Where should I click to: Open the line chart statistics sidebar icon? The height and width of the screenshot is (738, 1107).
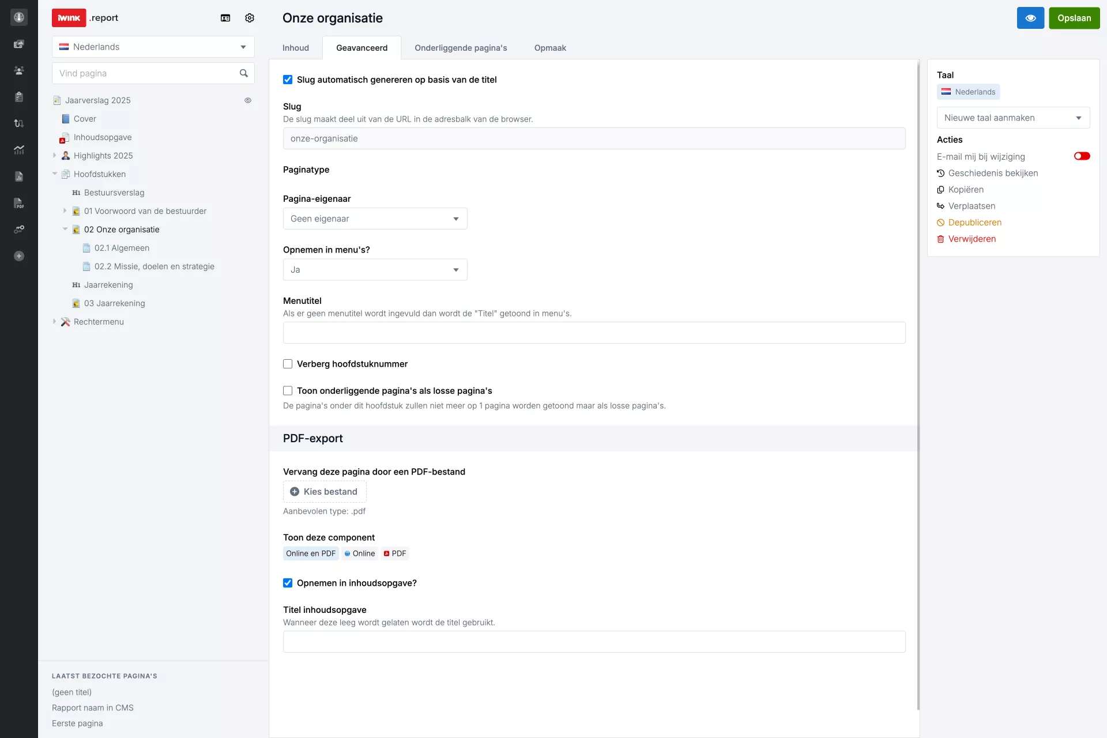click(19, 150)
